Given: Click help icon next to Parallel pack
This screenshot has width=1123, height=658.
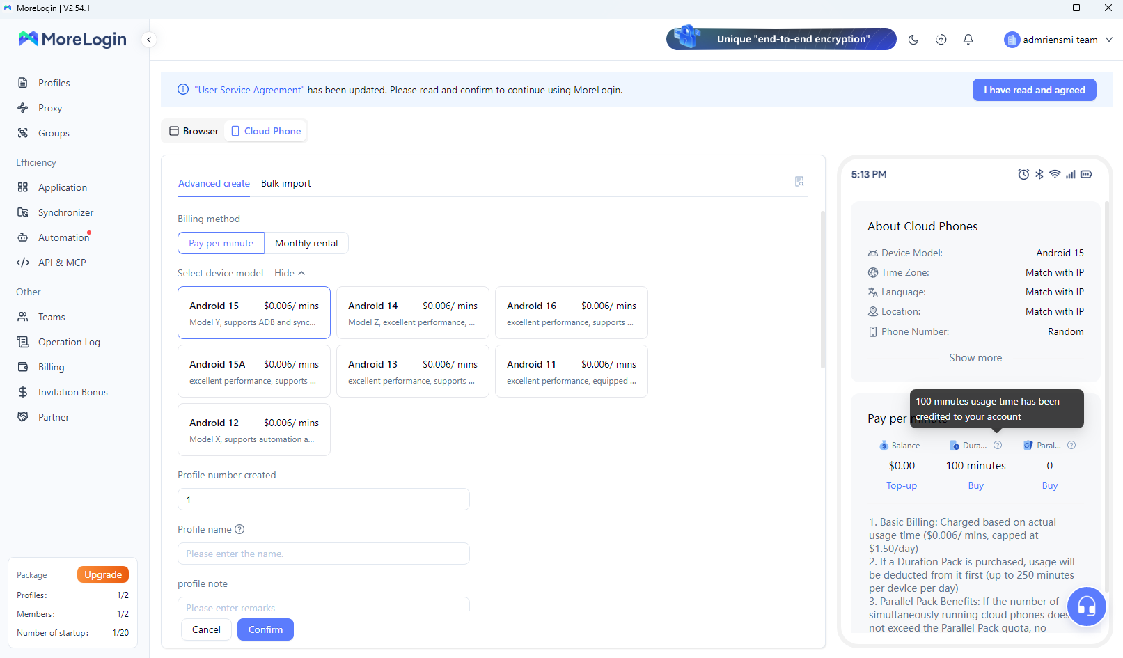Looking at the screenshot, I should [x=1071, y=445].
